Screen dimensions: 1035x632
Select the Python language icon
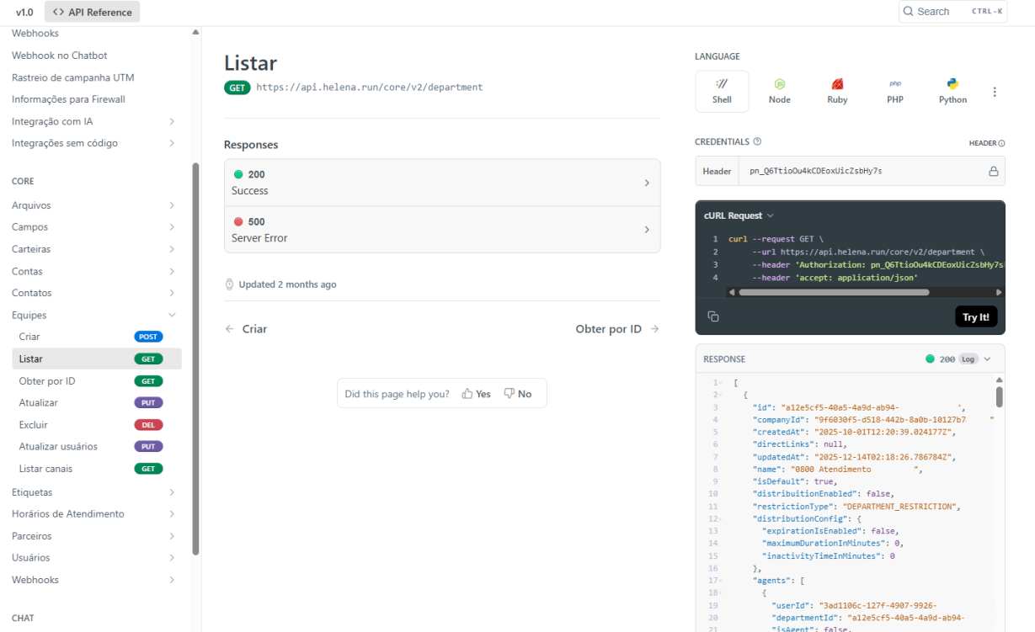tap(952, 85)
